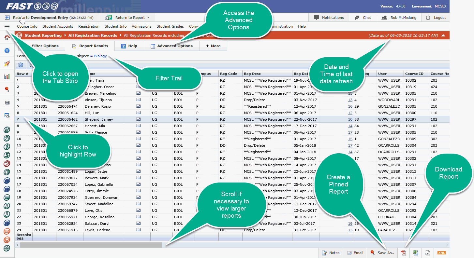Download report as CSV file

(428, 253)
